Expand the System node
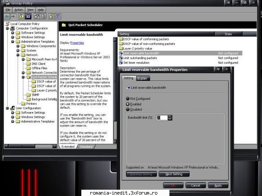262x196 pixels. coord(18,50)
